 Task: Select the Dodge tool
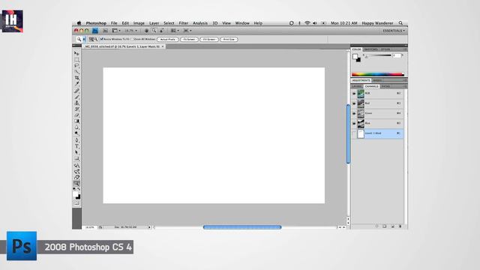pyautogui.click(x=76, y=133)
